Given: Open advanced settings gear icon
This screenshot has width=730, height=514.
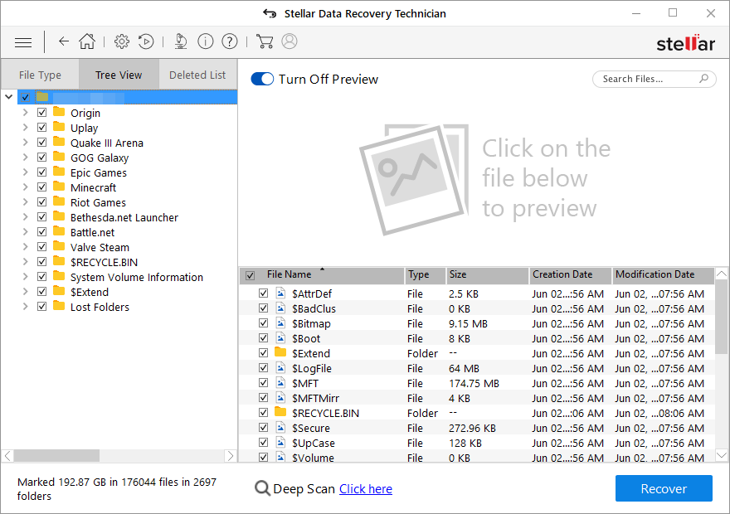Looking at the screenshot, I should 121,41.
